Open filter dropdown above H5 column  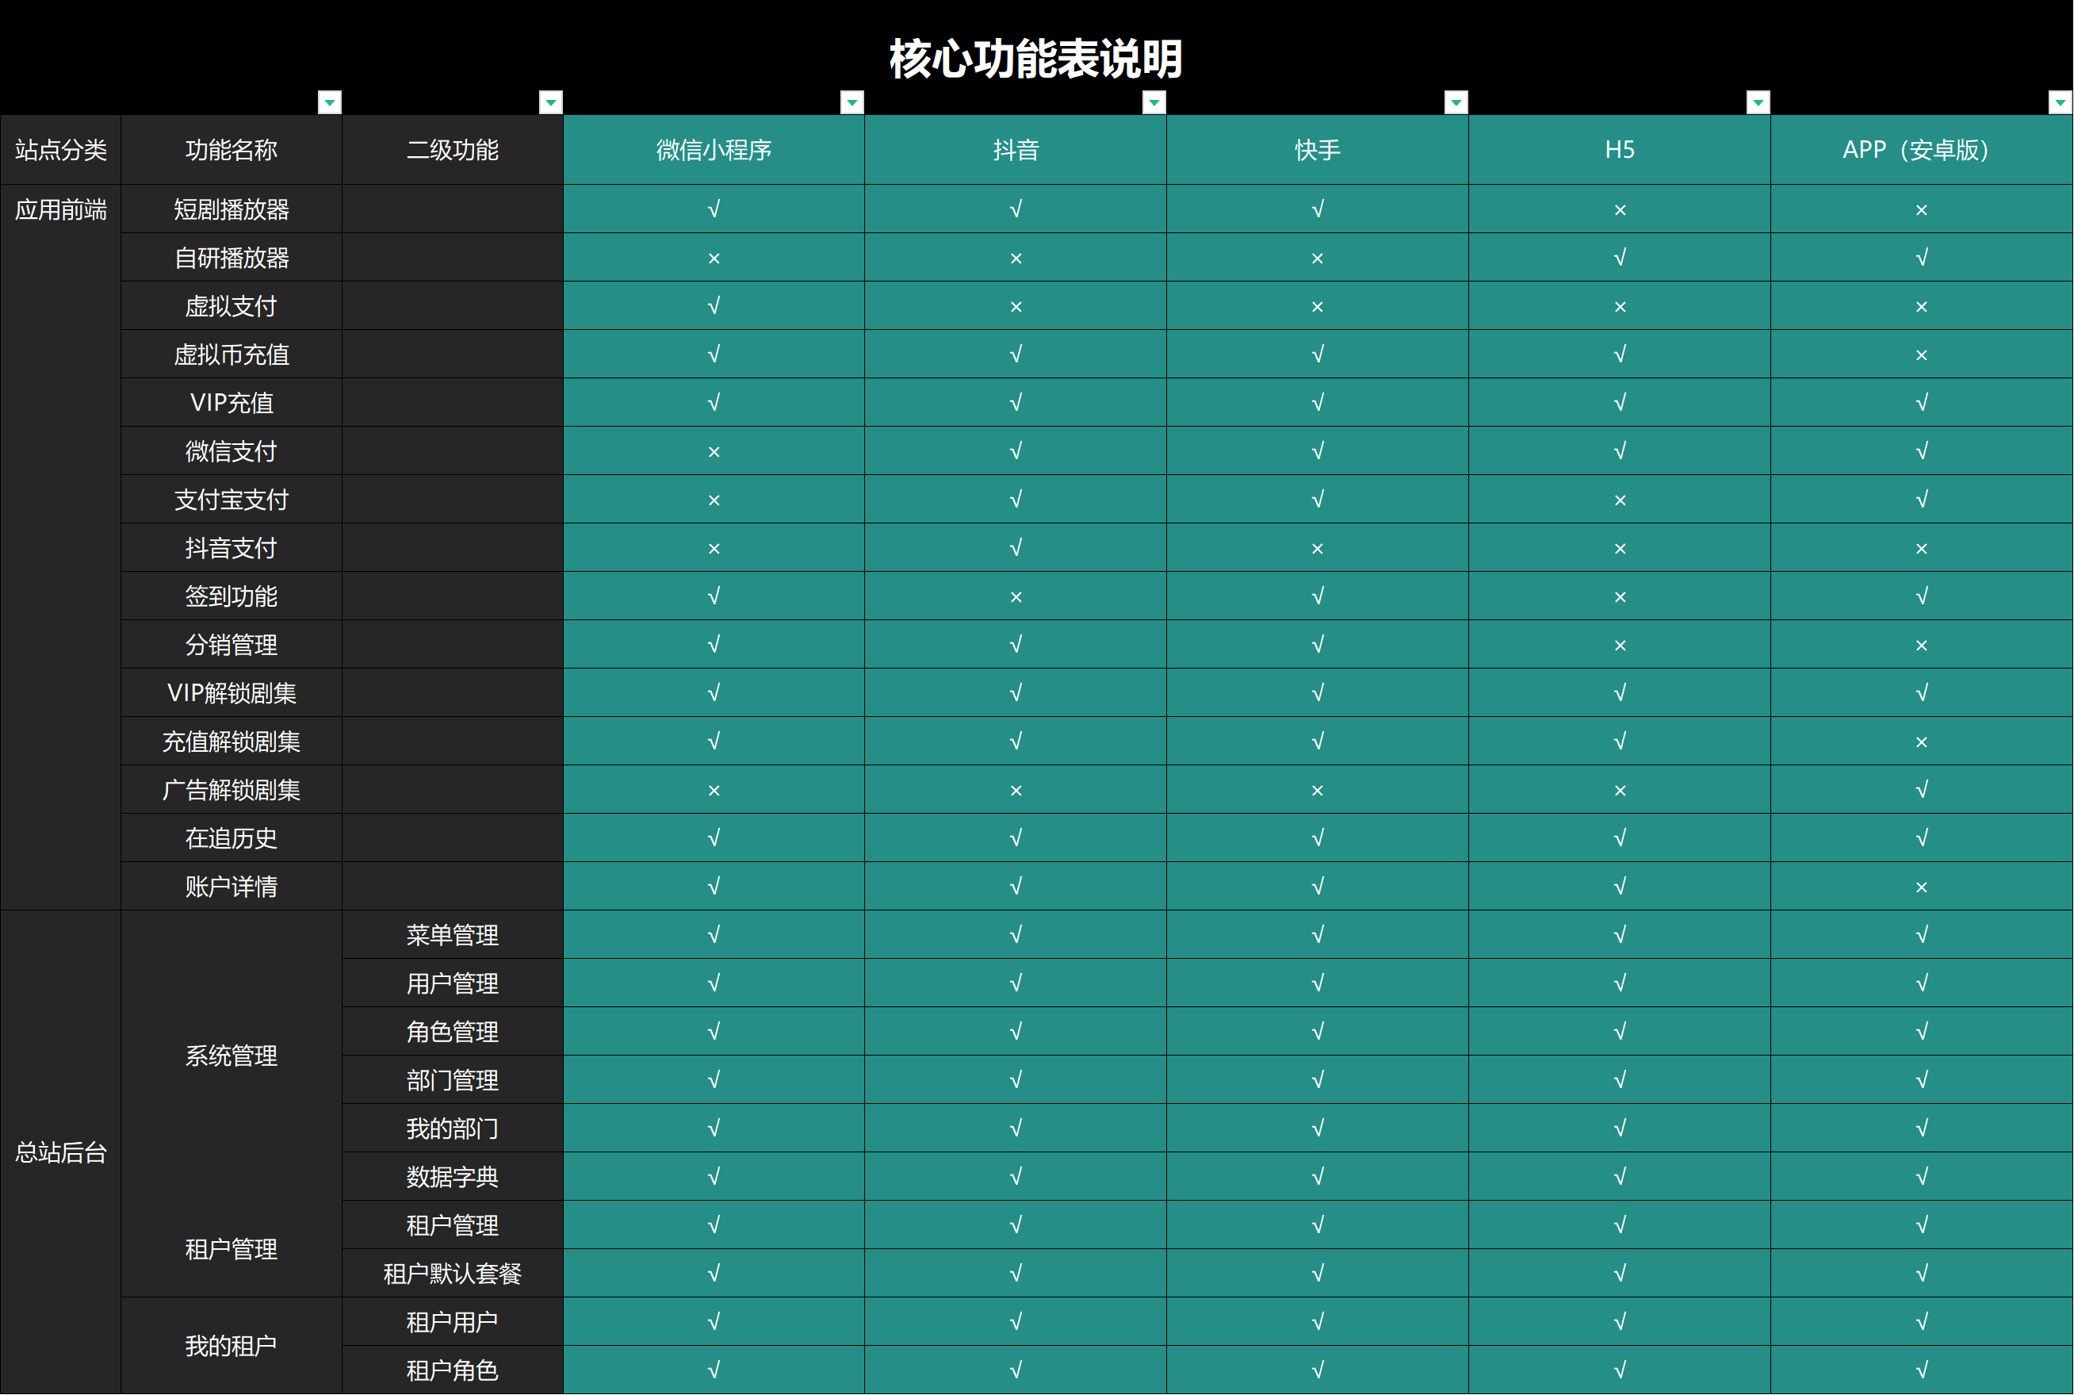pyautogui.click(x=1758, y=102)
